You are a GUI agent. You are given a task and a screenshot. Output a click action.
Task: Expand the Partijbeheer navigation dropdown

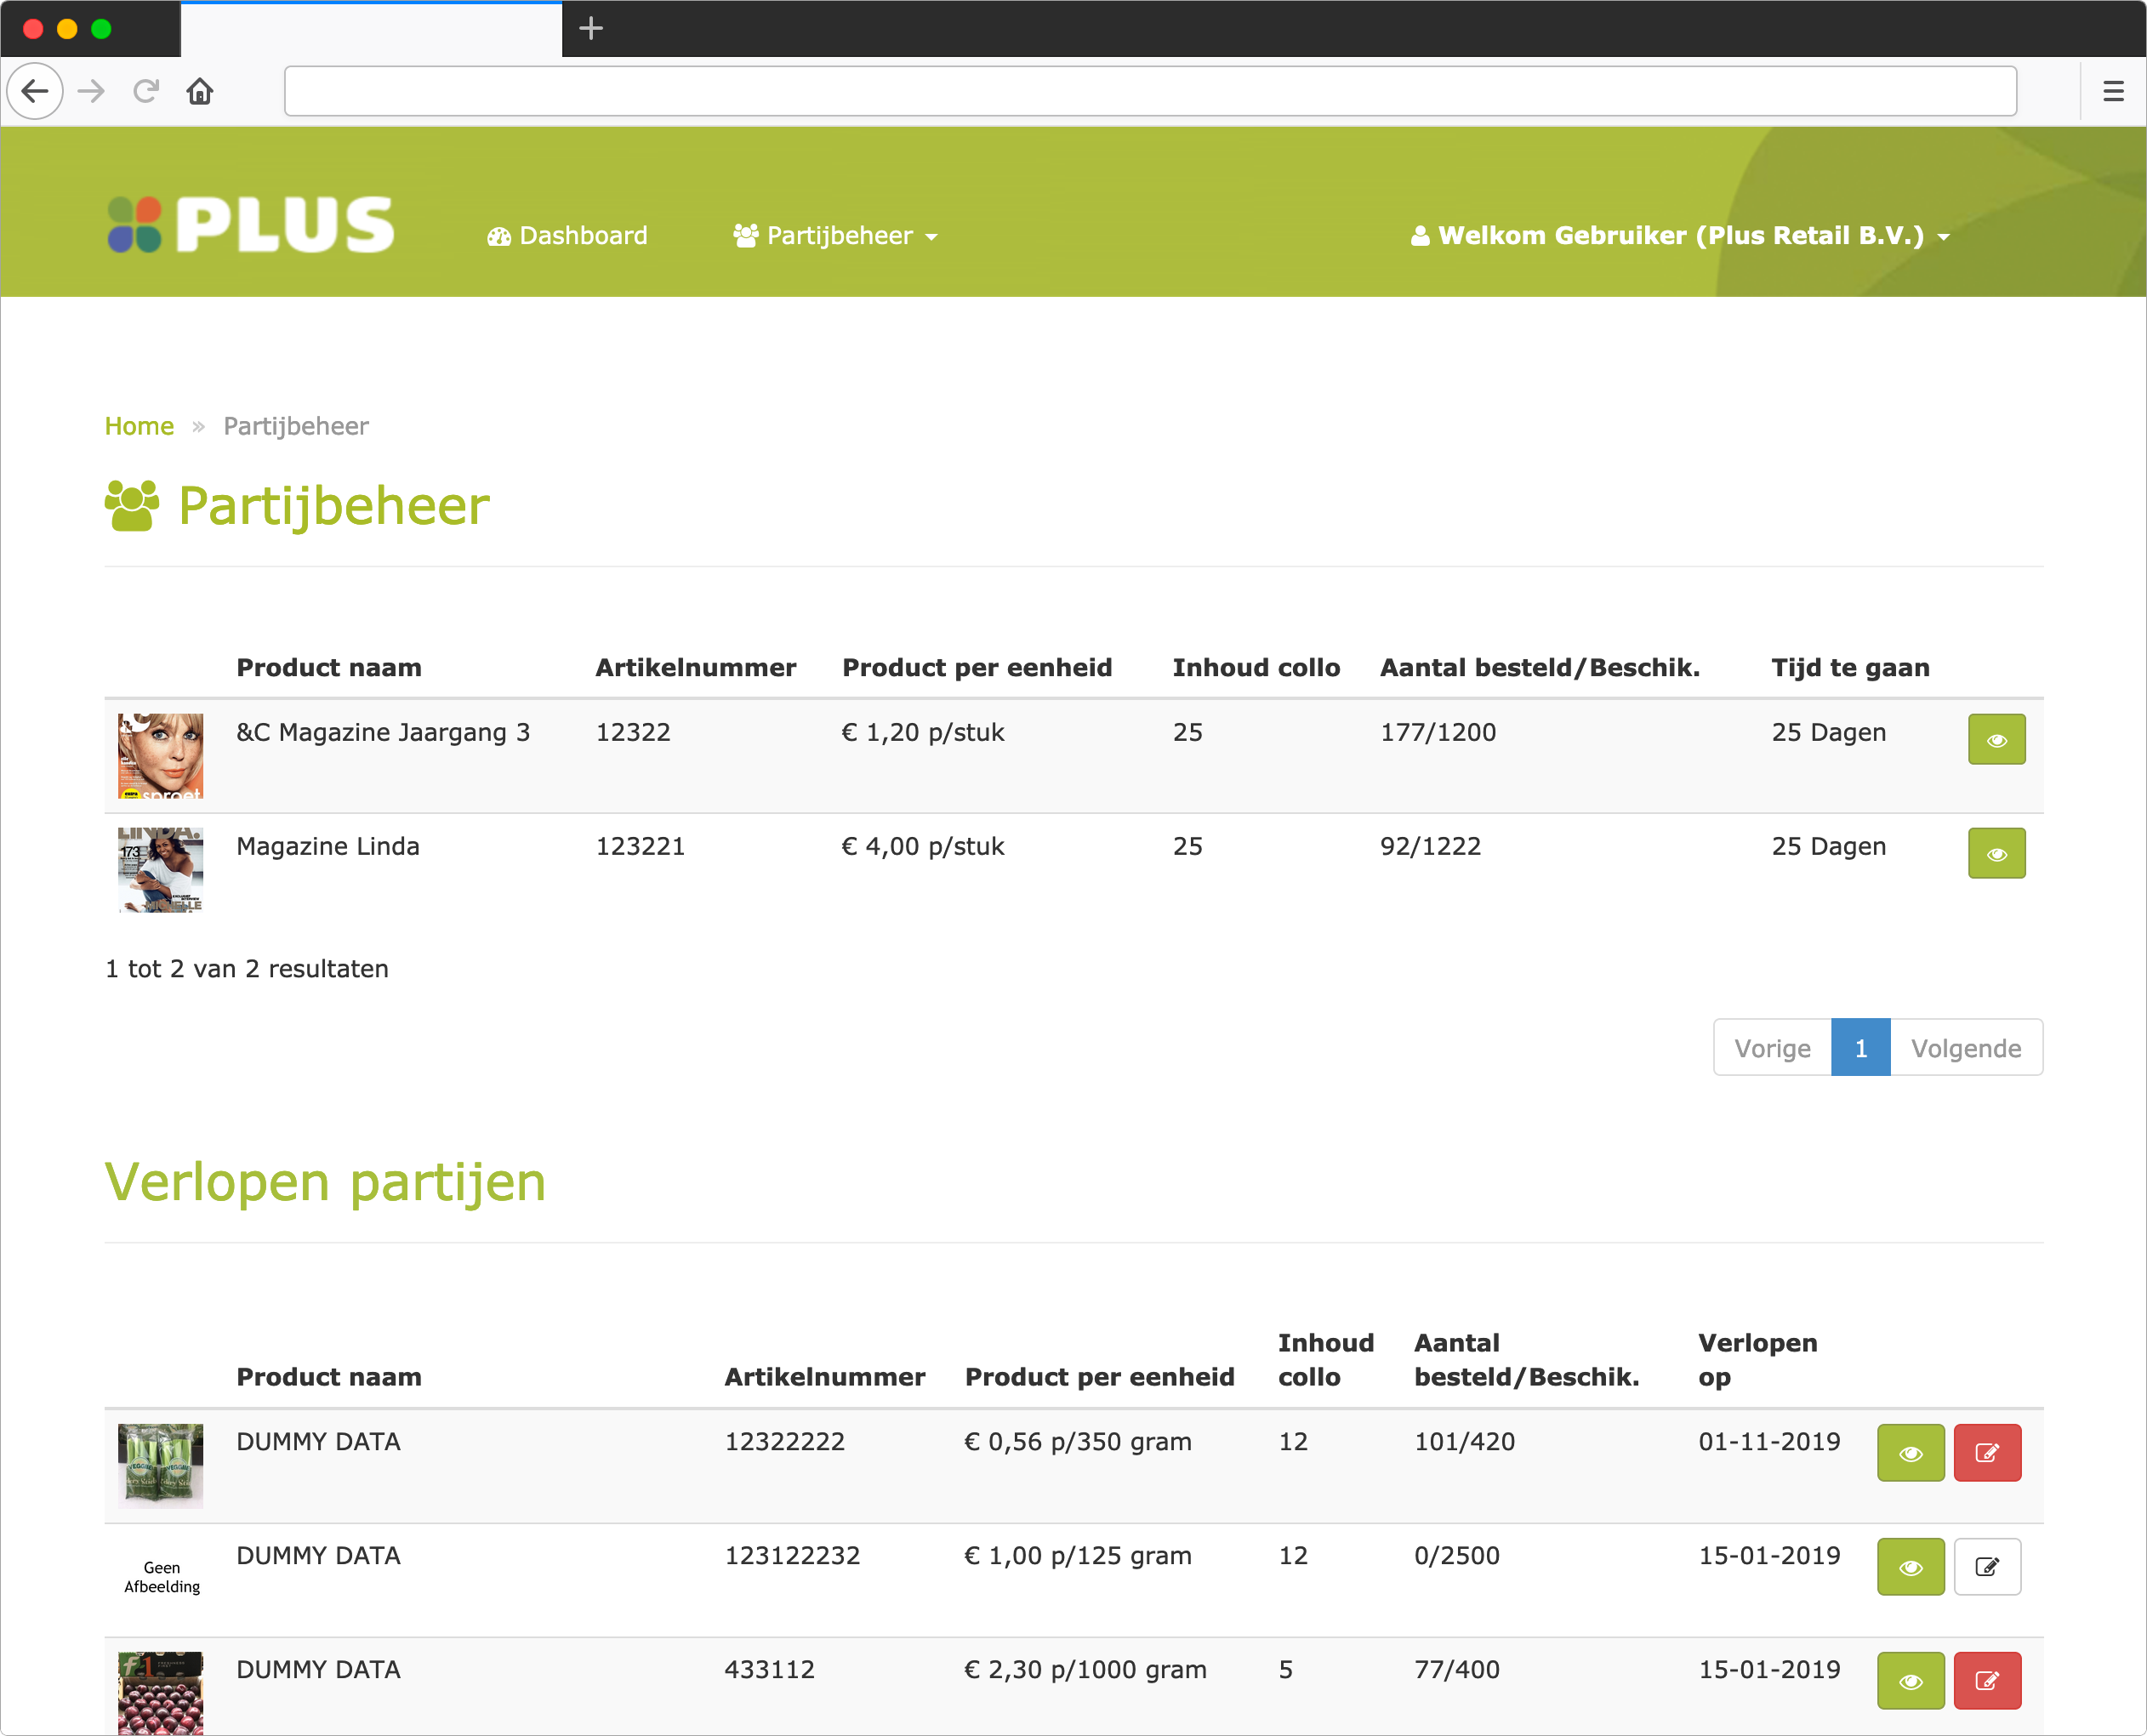coord(836,236)
